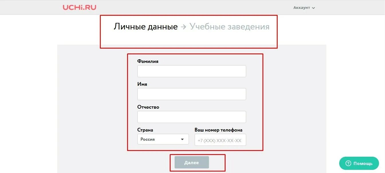This screenshot has width=385, height=173.
Task: Focus the phone number field with +7 placeholder
Action: [x=220, y=140]
